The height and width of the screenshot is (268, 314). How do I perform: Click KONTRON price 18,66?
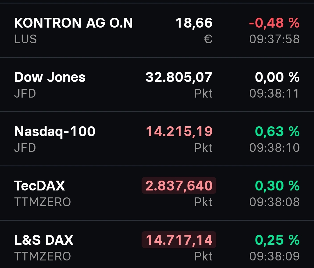194,23
